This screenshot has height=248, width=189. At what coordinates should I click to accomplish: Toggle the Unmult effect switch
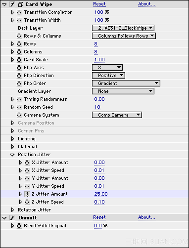point(12,218)
